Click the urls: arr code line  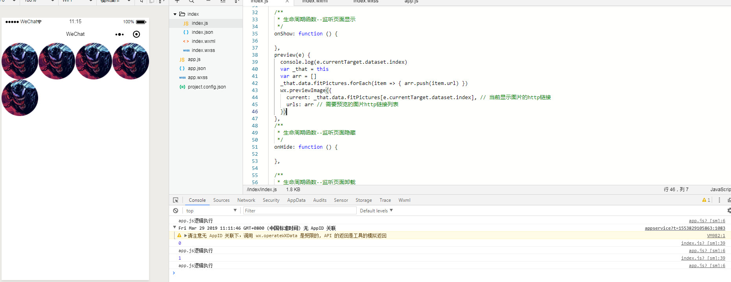[342, 105]
